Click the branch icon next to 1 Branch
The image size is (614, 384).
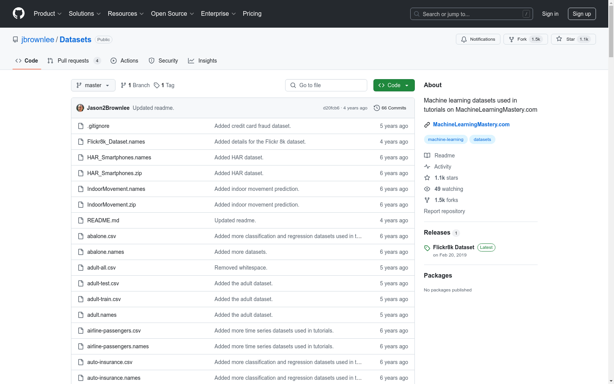coord(124,85)
